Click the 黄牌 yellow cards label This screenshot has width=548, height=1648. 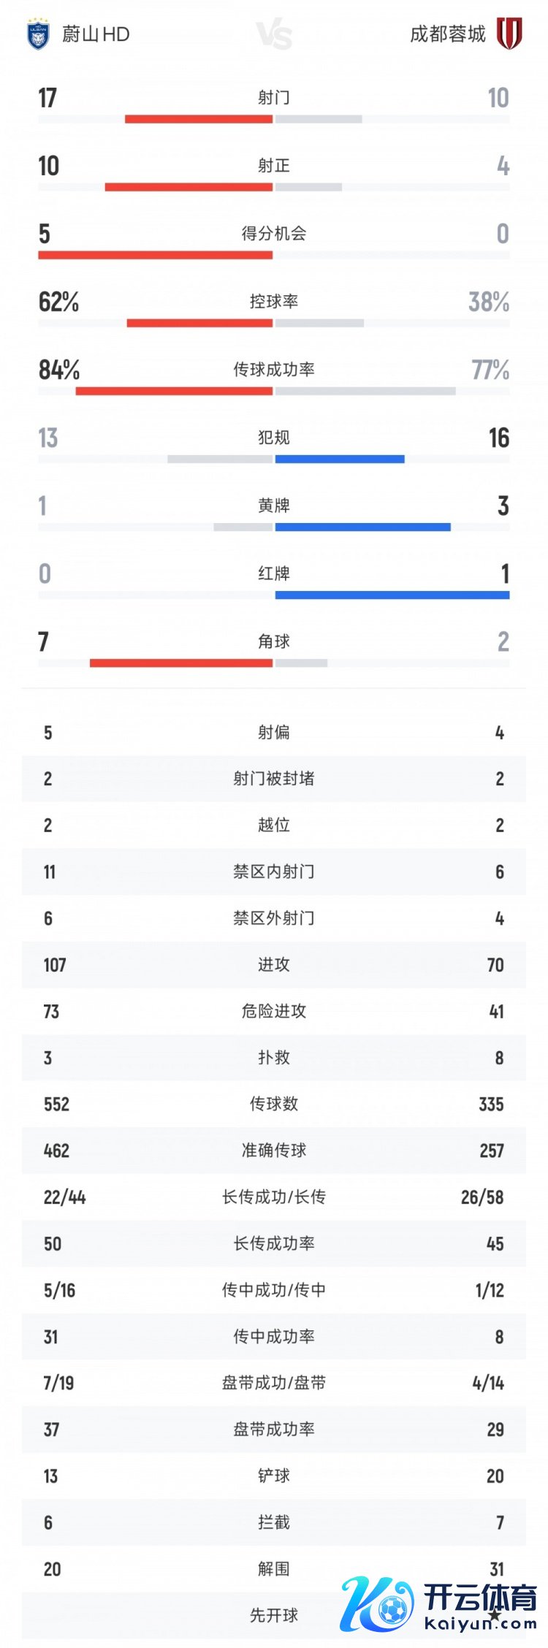[x=274, y=506]
